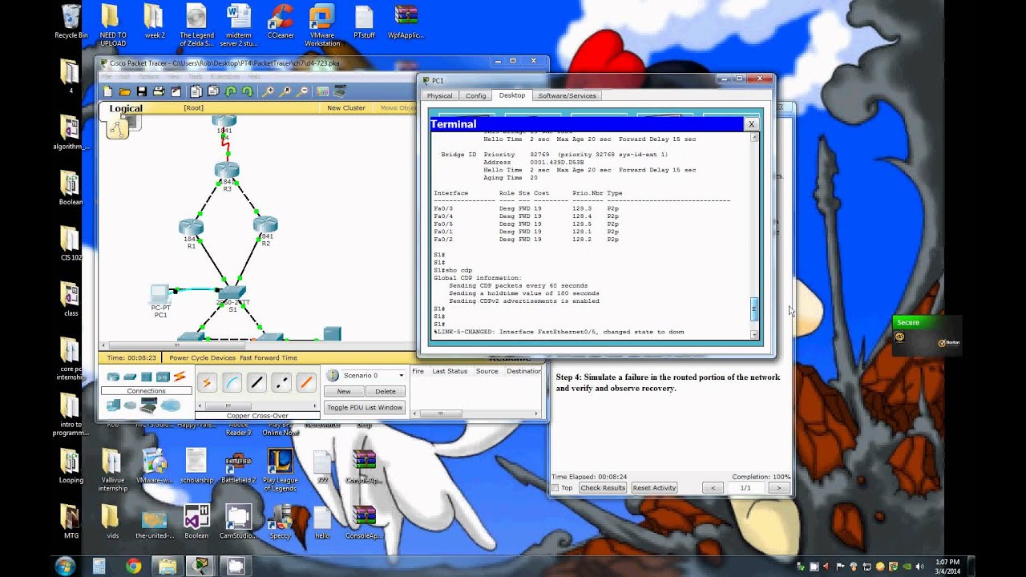1026x577 pixels.
Task: Click the Reset Activity button
Action: (654, 488)
